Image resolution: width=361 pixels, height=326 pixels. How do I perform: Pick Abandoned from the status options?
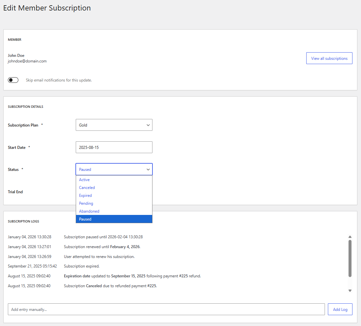(89, 211)
